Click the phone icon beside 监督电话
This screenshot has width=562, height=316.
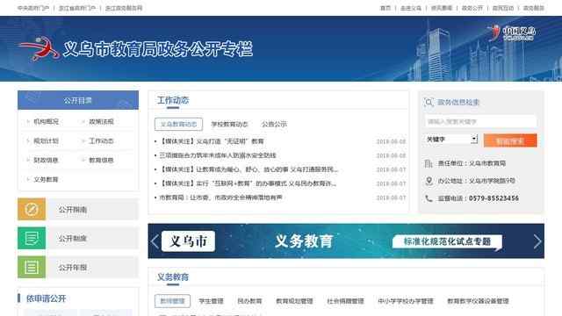[429, 198]
